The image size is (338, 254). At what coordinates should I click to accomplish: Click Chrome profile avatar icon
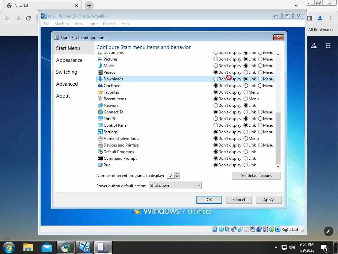pyautogui.click(x=320, y=18)
